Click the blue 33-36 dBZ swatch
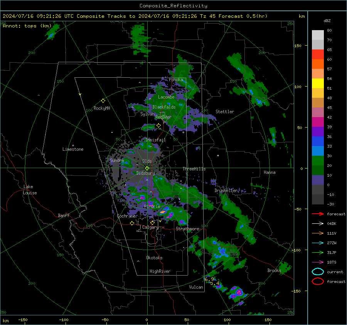The image size is (347, 325). coord(318,141)
